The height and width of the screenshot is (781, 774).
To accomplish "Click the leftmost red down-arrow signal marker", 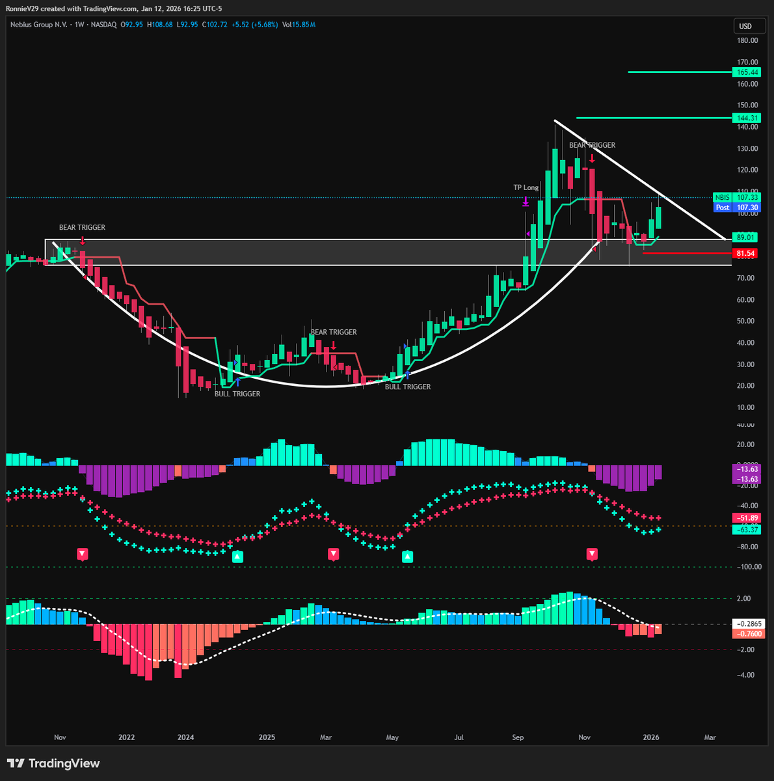I will pos(83,555).
